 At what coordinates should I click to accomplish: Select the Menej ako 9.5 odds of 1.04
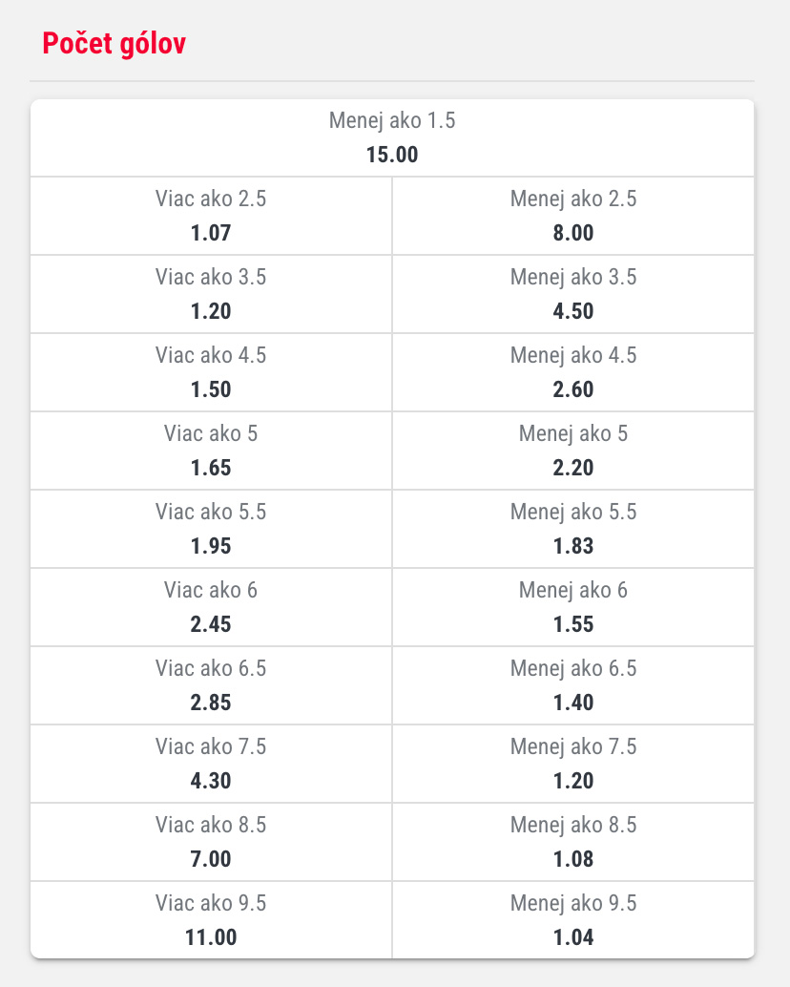coord(572,920)
